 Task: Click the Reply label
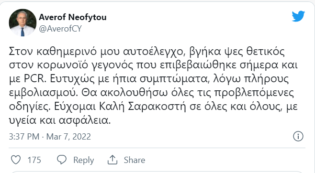pyautogui.click(x=84, y=160)
